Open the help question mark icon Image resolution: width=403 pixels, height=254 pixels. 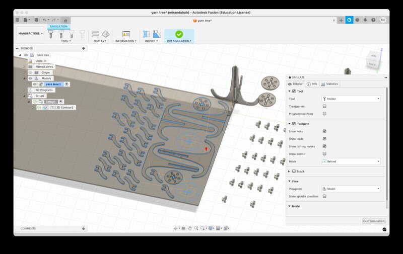coord(374,20)
